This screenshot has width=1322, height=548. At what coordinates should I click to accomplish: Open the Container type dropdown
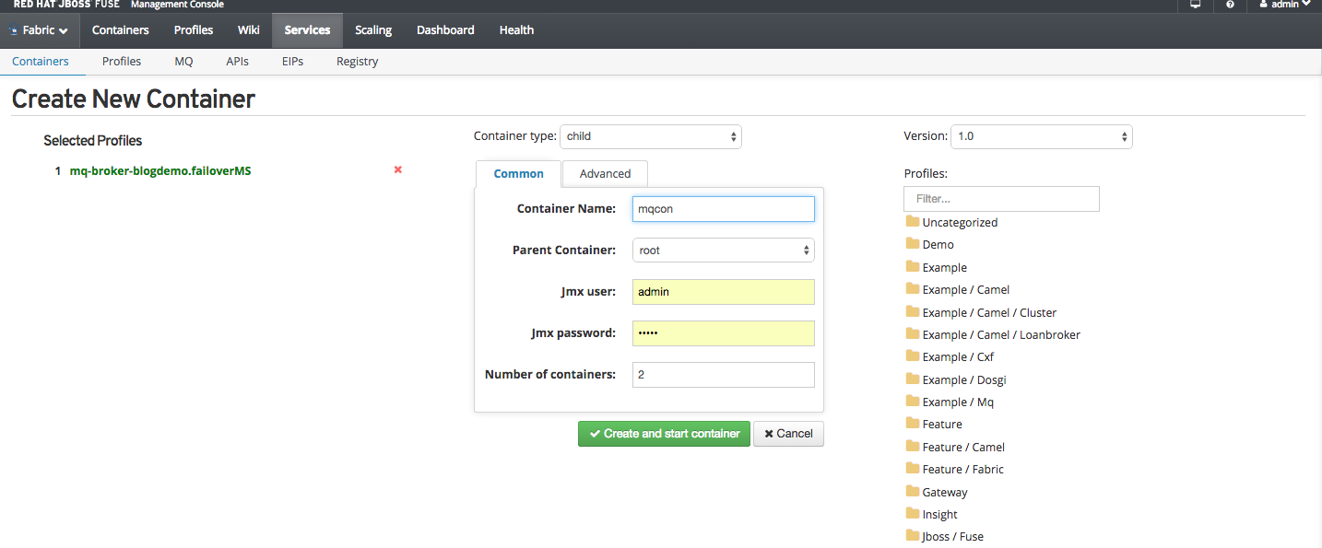click(651, 136)
